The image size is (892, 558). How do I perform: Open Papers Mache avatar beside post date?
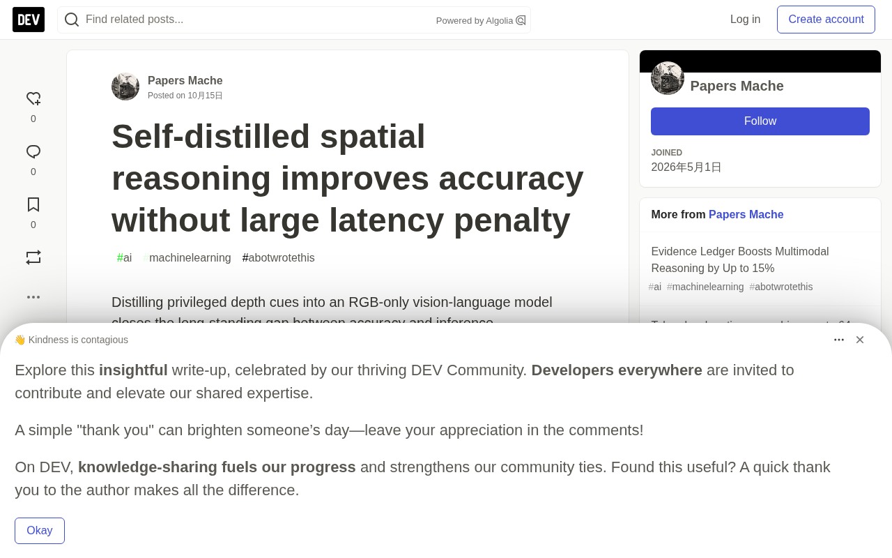[125, 86]
